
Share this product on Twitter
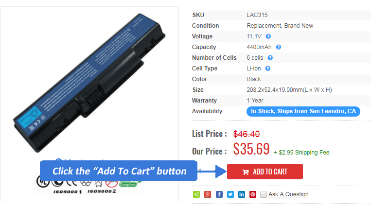tap(230, 194)
